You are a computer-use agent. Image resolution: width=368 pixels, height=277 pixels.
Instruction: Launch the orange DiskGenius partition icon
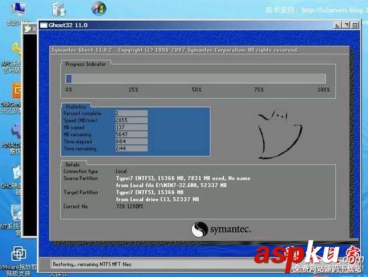(17, 91)
